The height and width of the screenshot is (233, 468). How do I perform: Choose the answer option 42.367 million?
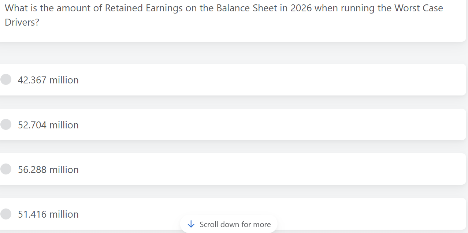click(48, 80)
